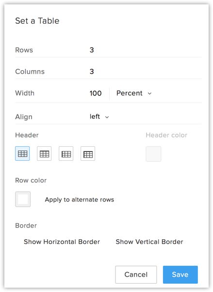The height and width of the screenshot is (292, 213).
Task: Open the Align left dropdown
Action: (99, 117)
